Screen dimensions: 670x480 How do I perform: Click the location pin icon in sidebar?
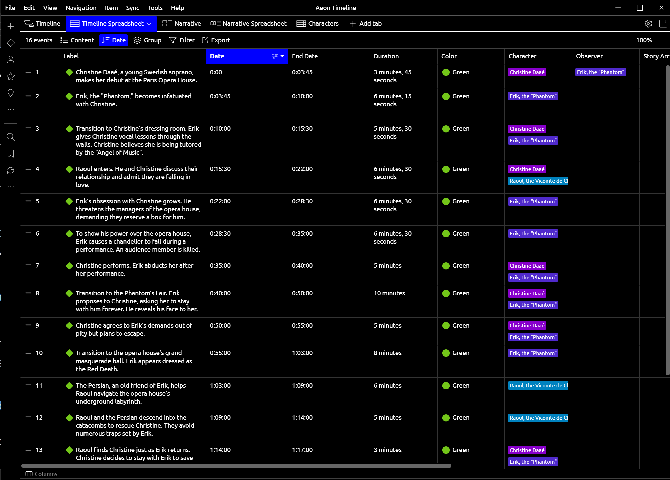[11, 93]
